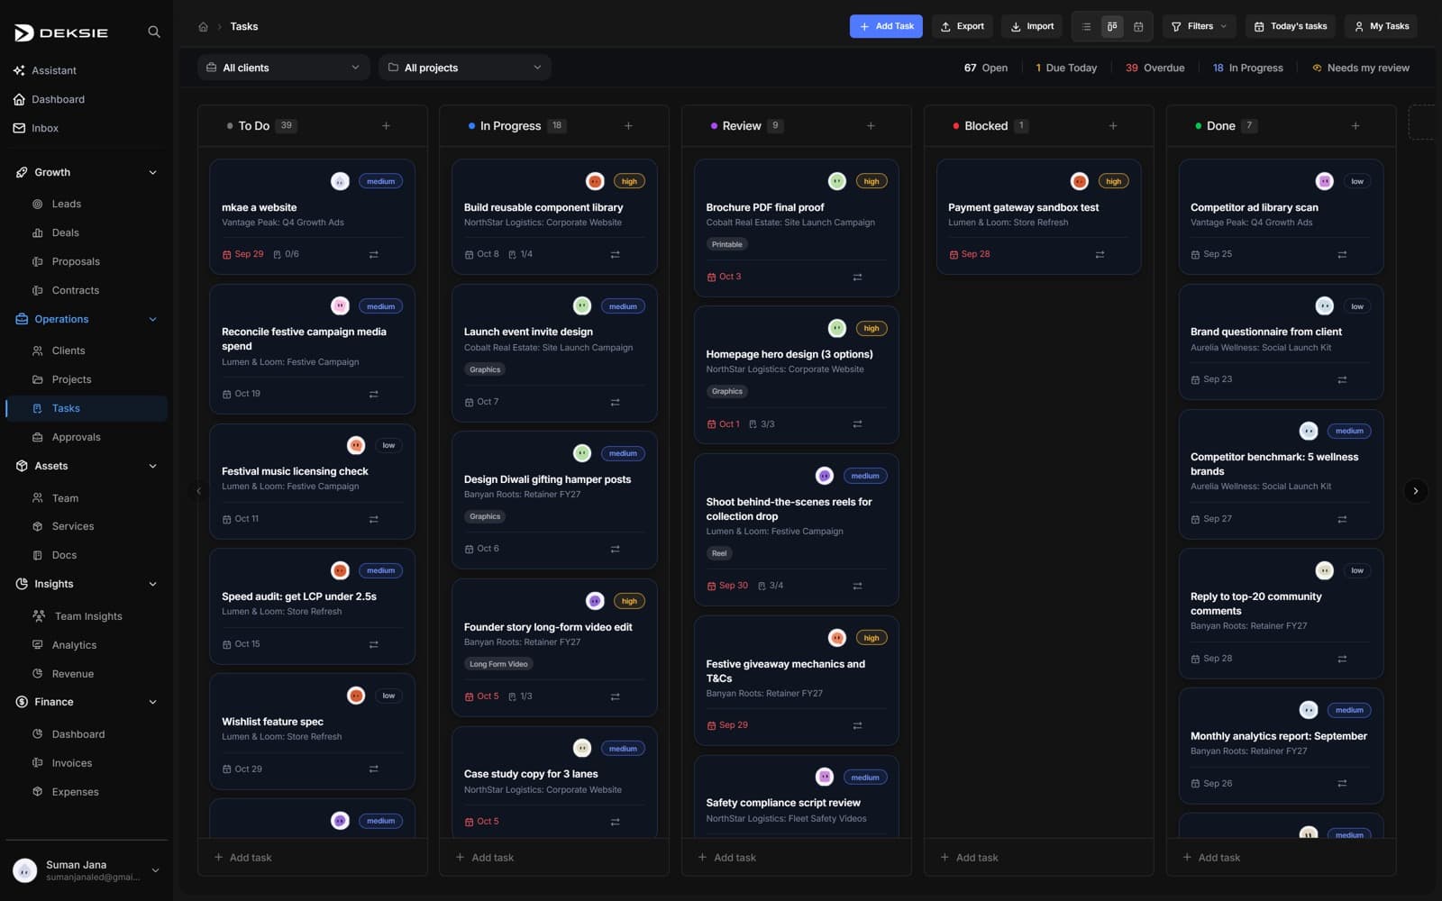The height and width of the screenshot is (901, 1442).
Task: Click plus icon on Review column header
Action: pos(871,126)
